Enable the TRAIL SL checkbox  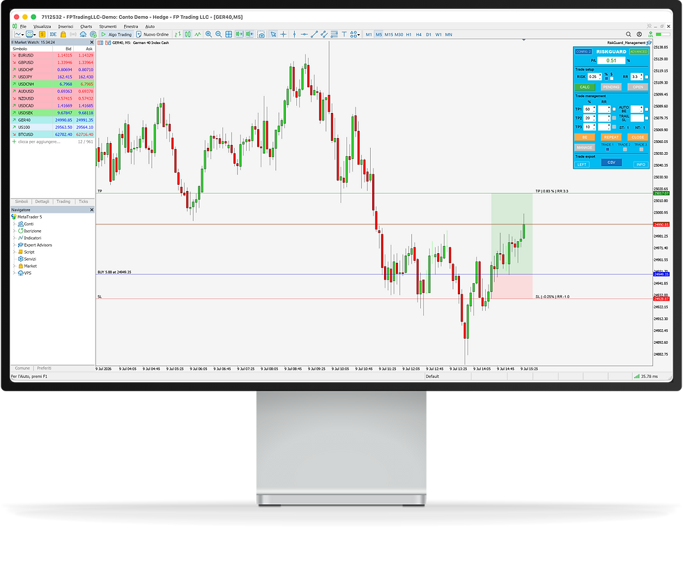pyautogui.click(x=647, y=118)
